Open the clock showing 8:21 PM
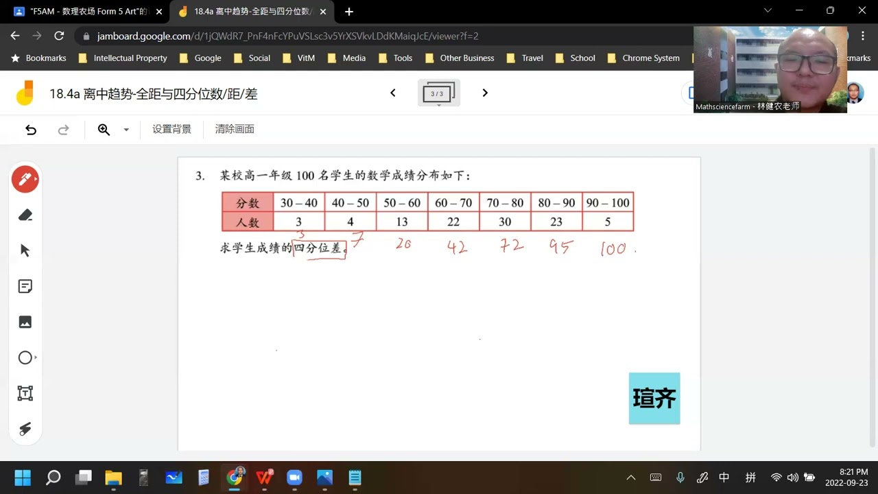878x494 pixels. pyautogui.click(x=846, y=478)
